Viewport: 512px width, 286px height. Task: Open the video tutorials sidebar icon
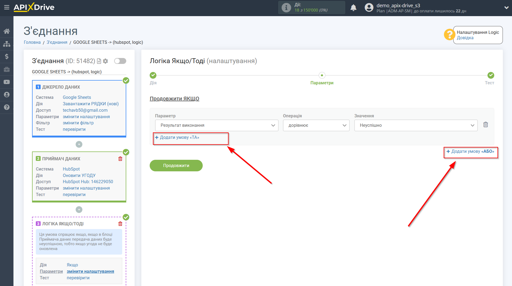7,82
